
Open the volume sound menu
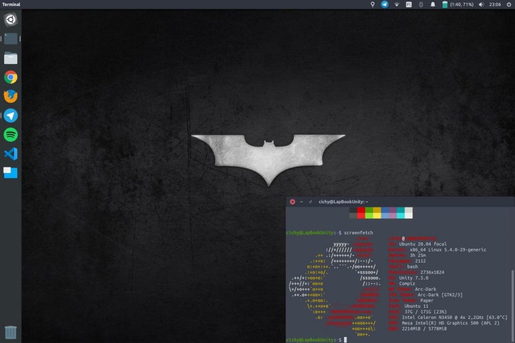(481, 5)
